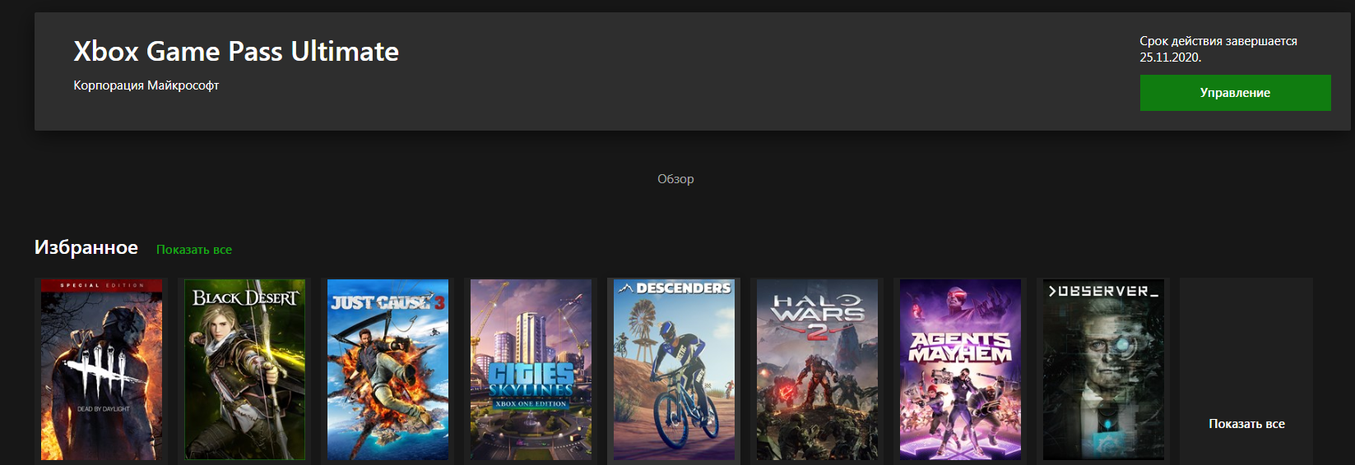
Task: Select the Observer game cover
Action: (x=1103, y=370)
